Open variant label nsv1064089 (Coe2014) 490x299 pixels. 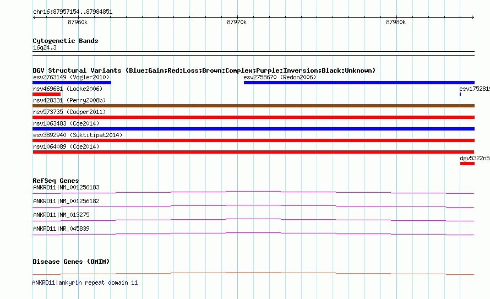coord(66,146)
